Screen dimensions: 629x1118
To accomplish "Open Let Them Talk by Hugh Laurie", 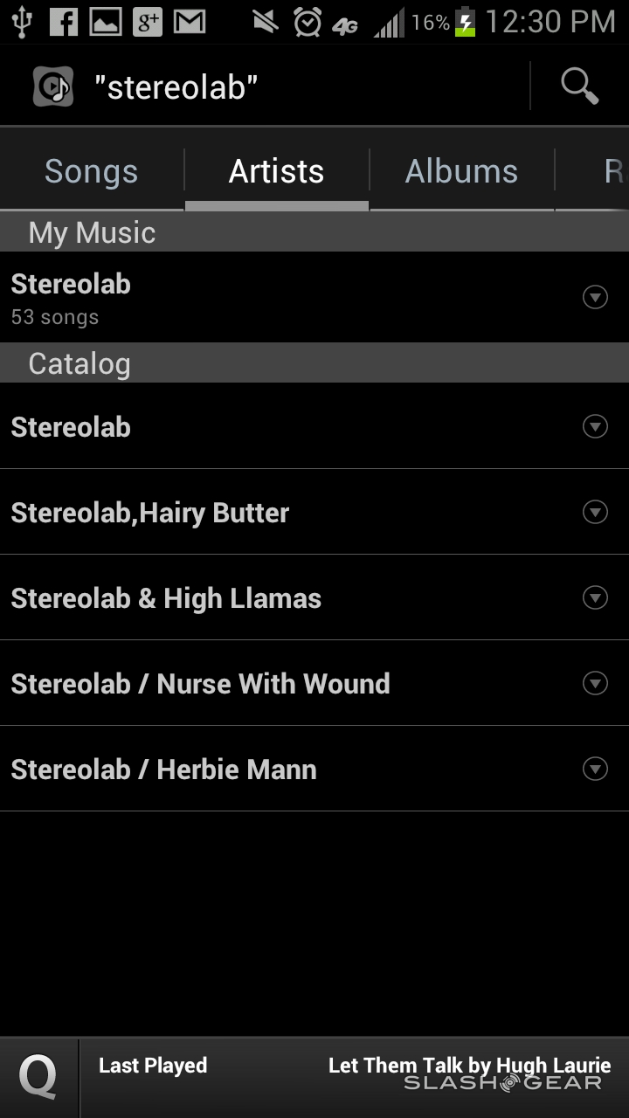I will pyautogui.click(x=469, y=1066).
